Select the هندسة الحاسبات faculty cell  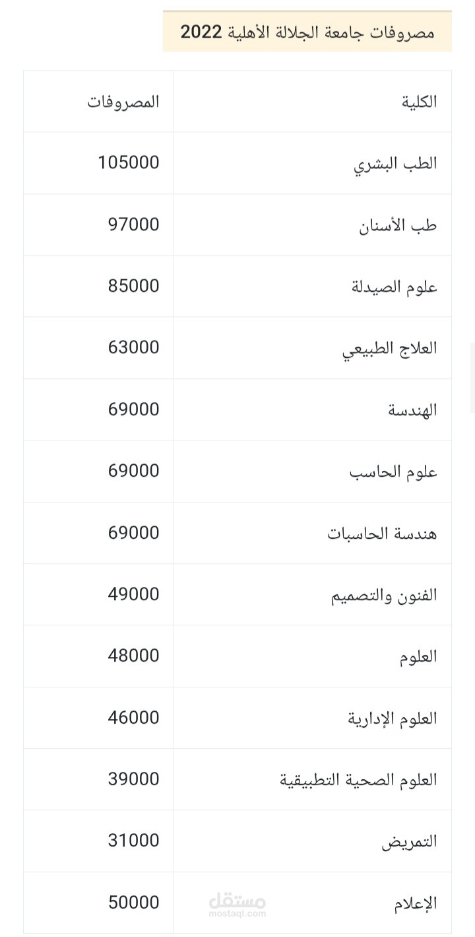tap(382, 534)
